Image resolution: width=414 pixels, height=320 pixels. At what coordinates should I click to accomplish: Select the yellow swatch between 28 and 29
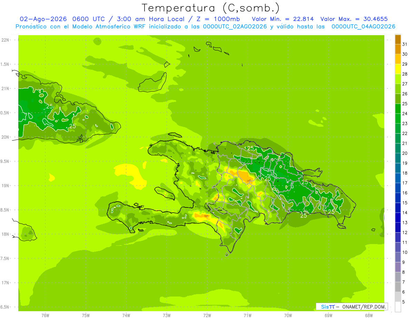pos(398,69)
